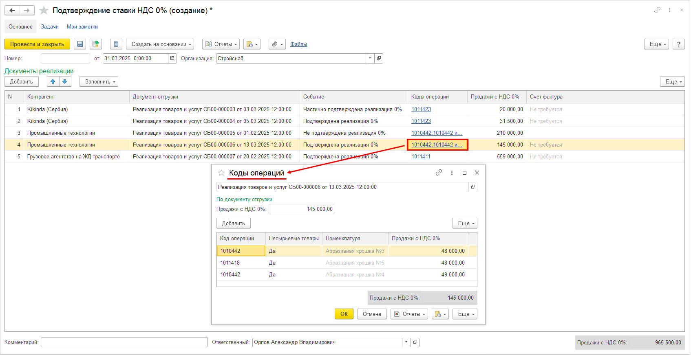The width and height of the screenshot is (691, 355).
Task: Expand the Организация dropdown list
Action: [370, 58]
